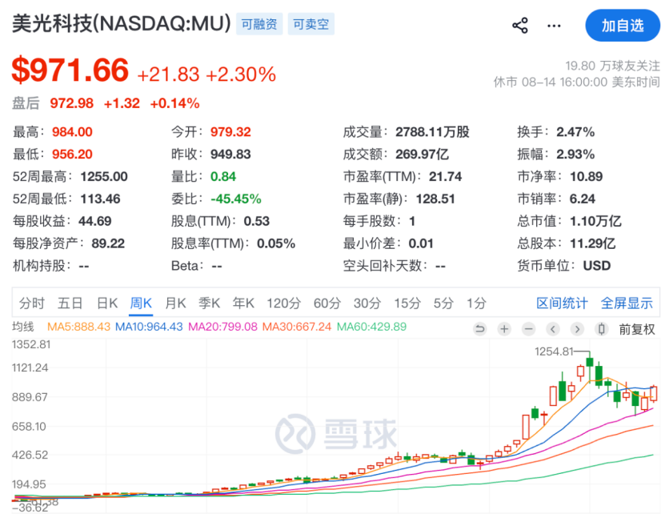Click the current price $971.66
Viewport: 665px width, 514px height.
click(70, 70)
